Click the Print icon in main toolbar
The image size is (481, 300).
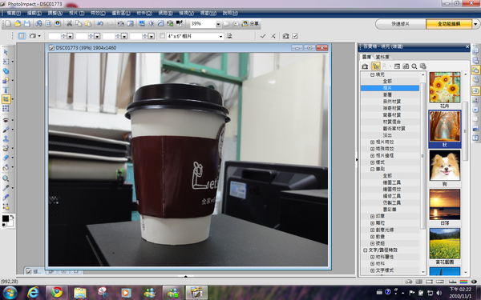pyautogui.click(x=38, y=23)
